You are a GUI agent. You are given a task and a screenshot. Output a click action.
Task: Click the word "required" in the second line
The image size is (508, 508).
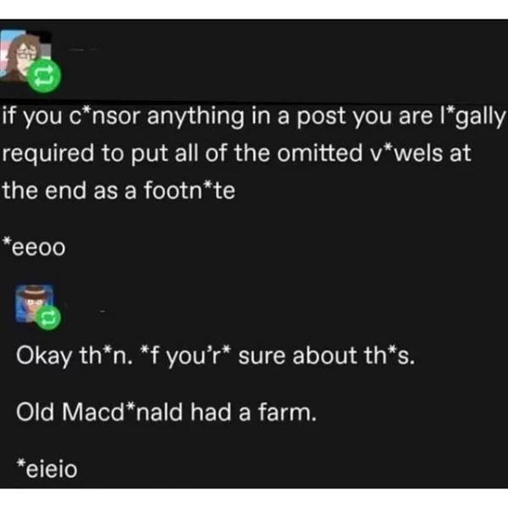click(x=48, y=154)
